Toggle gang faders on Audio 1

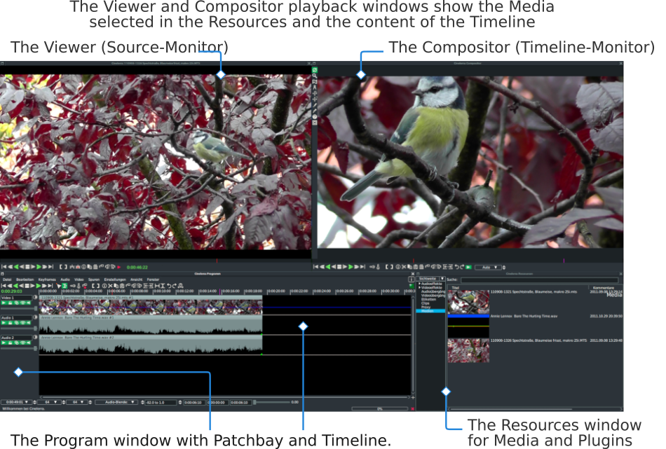[17, 322]
